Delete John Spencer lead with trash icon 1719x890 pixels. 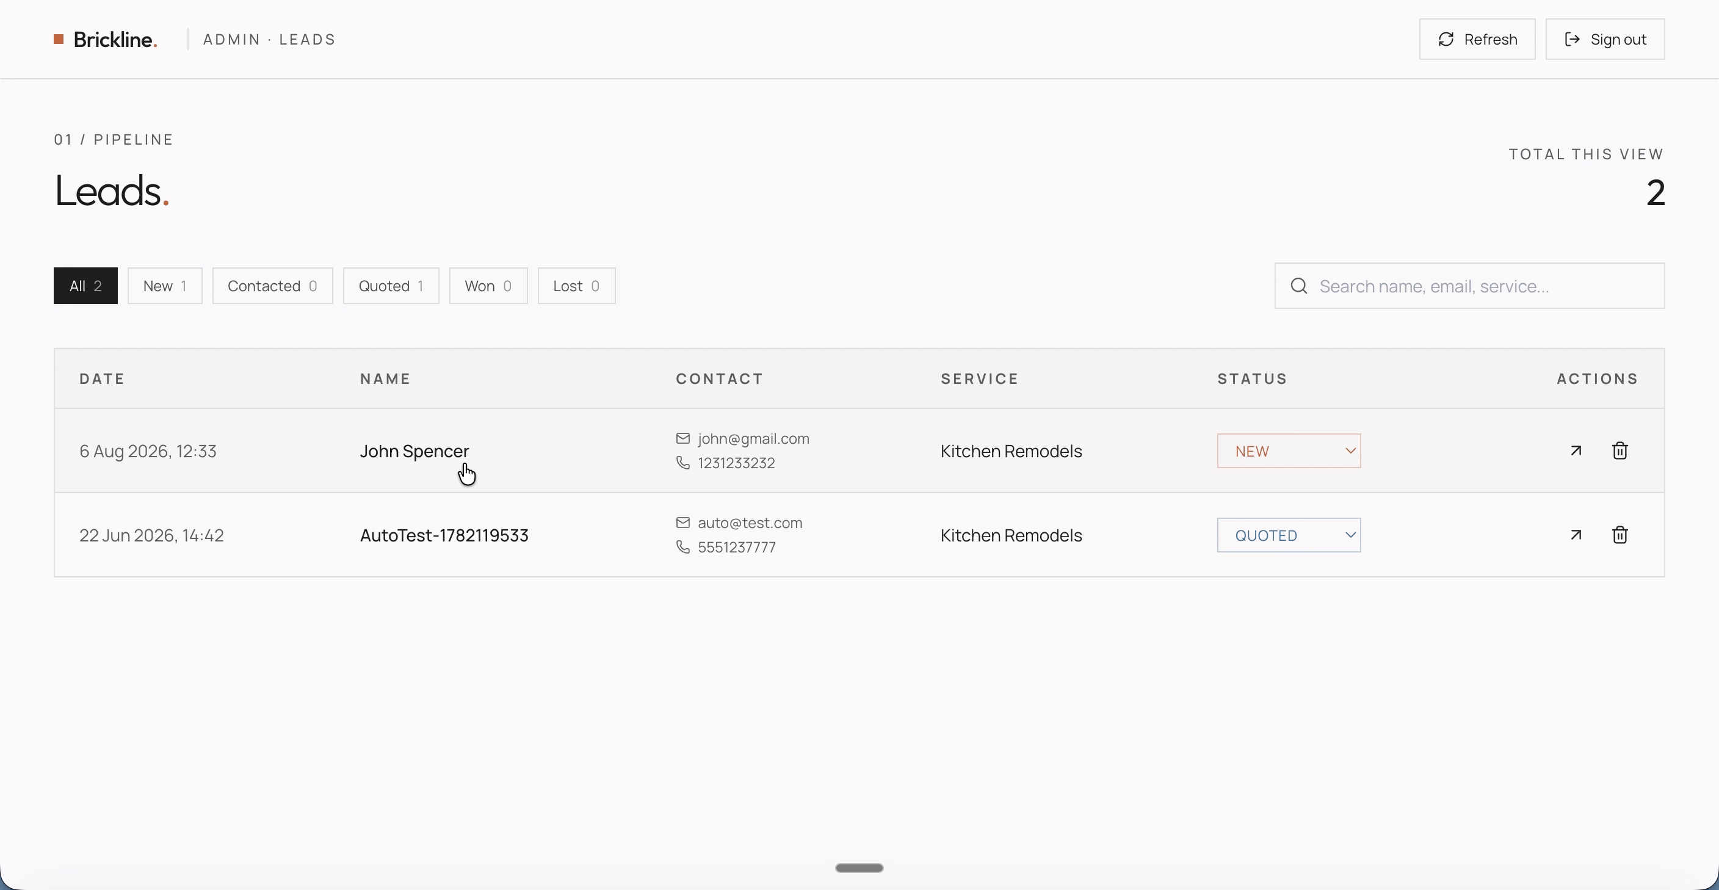tap(1619, 450)
